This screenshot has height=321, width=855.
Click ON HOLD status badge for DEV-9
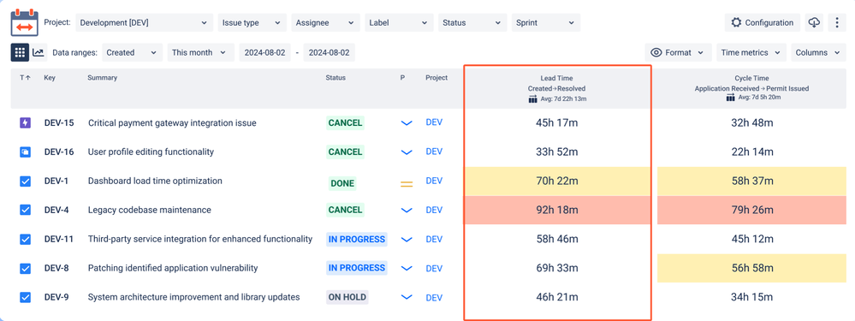point(347,297)
